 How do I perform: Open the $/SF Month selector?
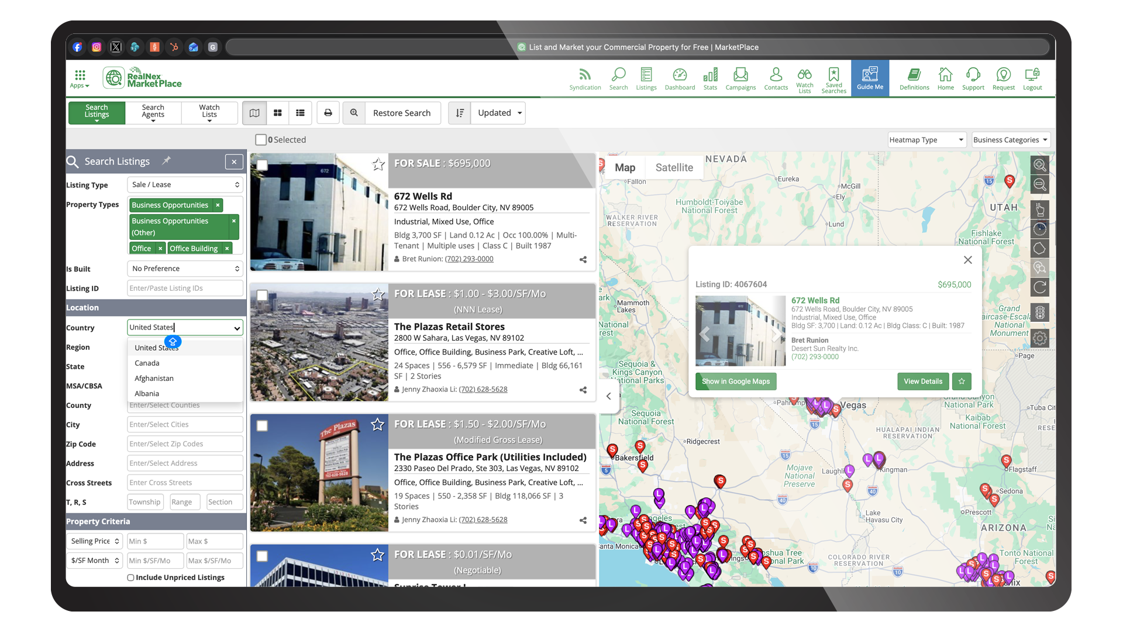[x=95, y=561]
